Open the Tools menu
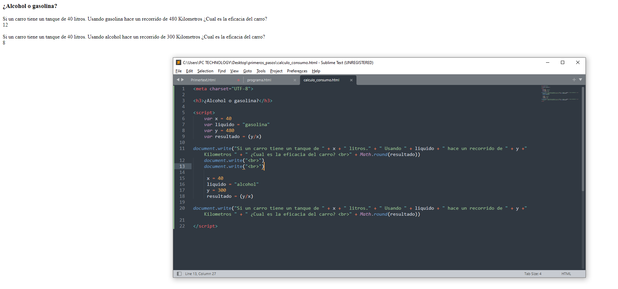This screenshot has width=618, height=289. point(261,71)
